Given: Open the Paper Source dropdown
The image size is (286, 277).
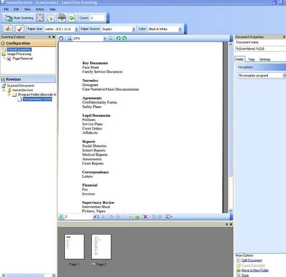Looking at the screenshot, I should coord(134,29).
